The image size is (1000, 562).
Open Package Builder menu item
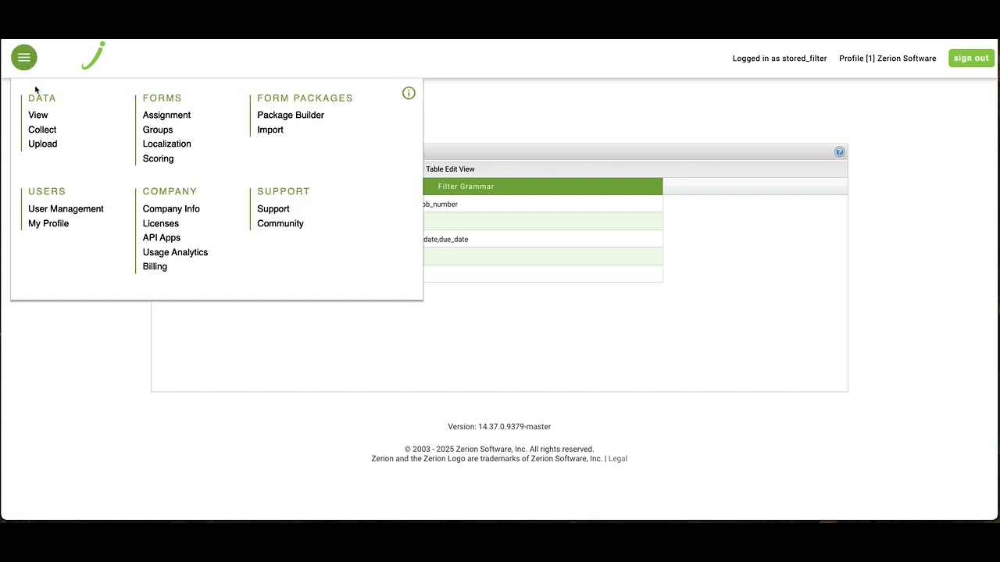[291, 115]
